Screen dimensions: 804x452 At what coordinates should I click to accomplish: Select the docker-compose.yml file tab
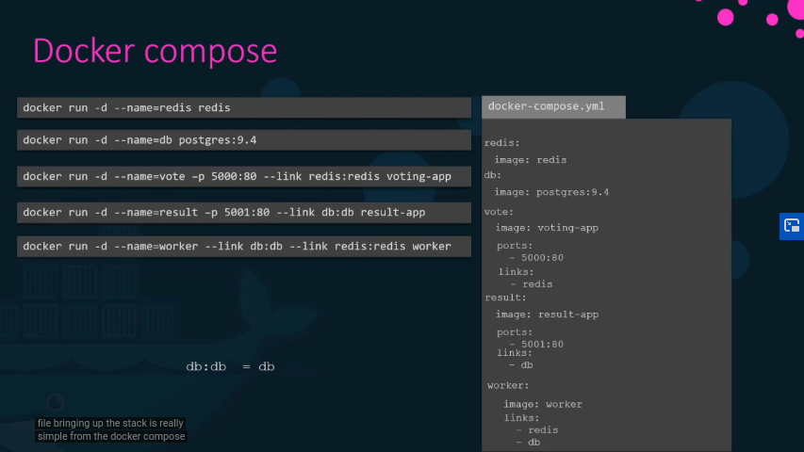tap(553, 106)
